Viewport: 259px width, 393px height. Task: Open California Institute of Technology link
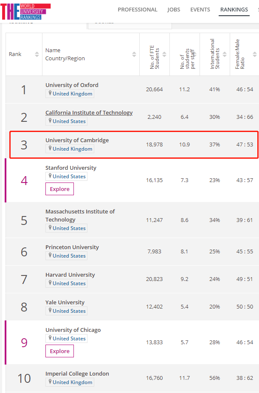click(89, 112)
